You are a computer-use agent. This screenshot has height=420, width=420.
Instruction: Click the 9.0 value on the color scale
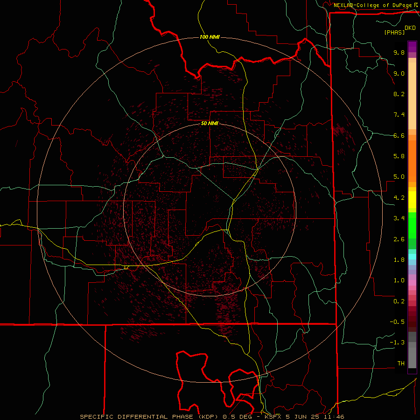point(399,73)
